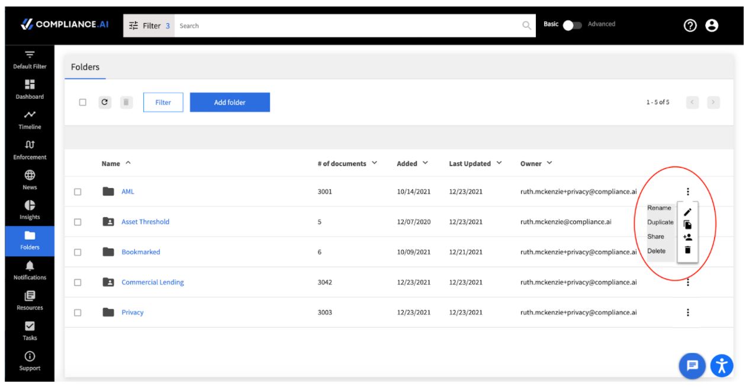Open the Bookmarked folder link

141,252
